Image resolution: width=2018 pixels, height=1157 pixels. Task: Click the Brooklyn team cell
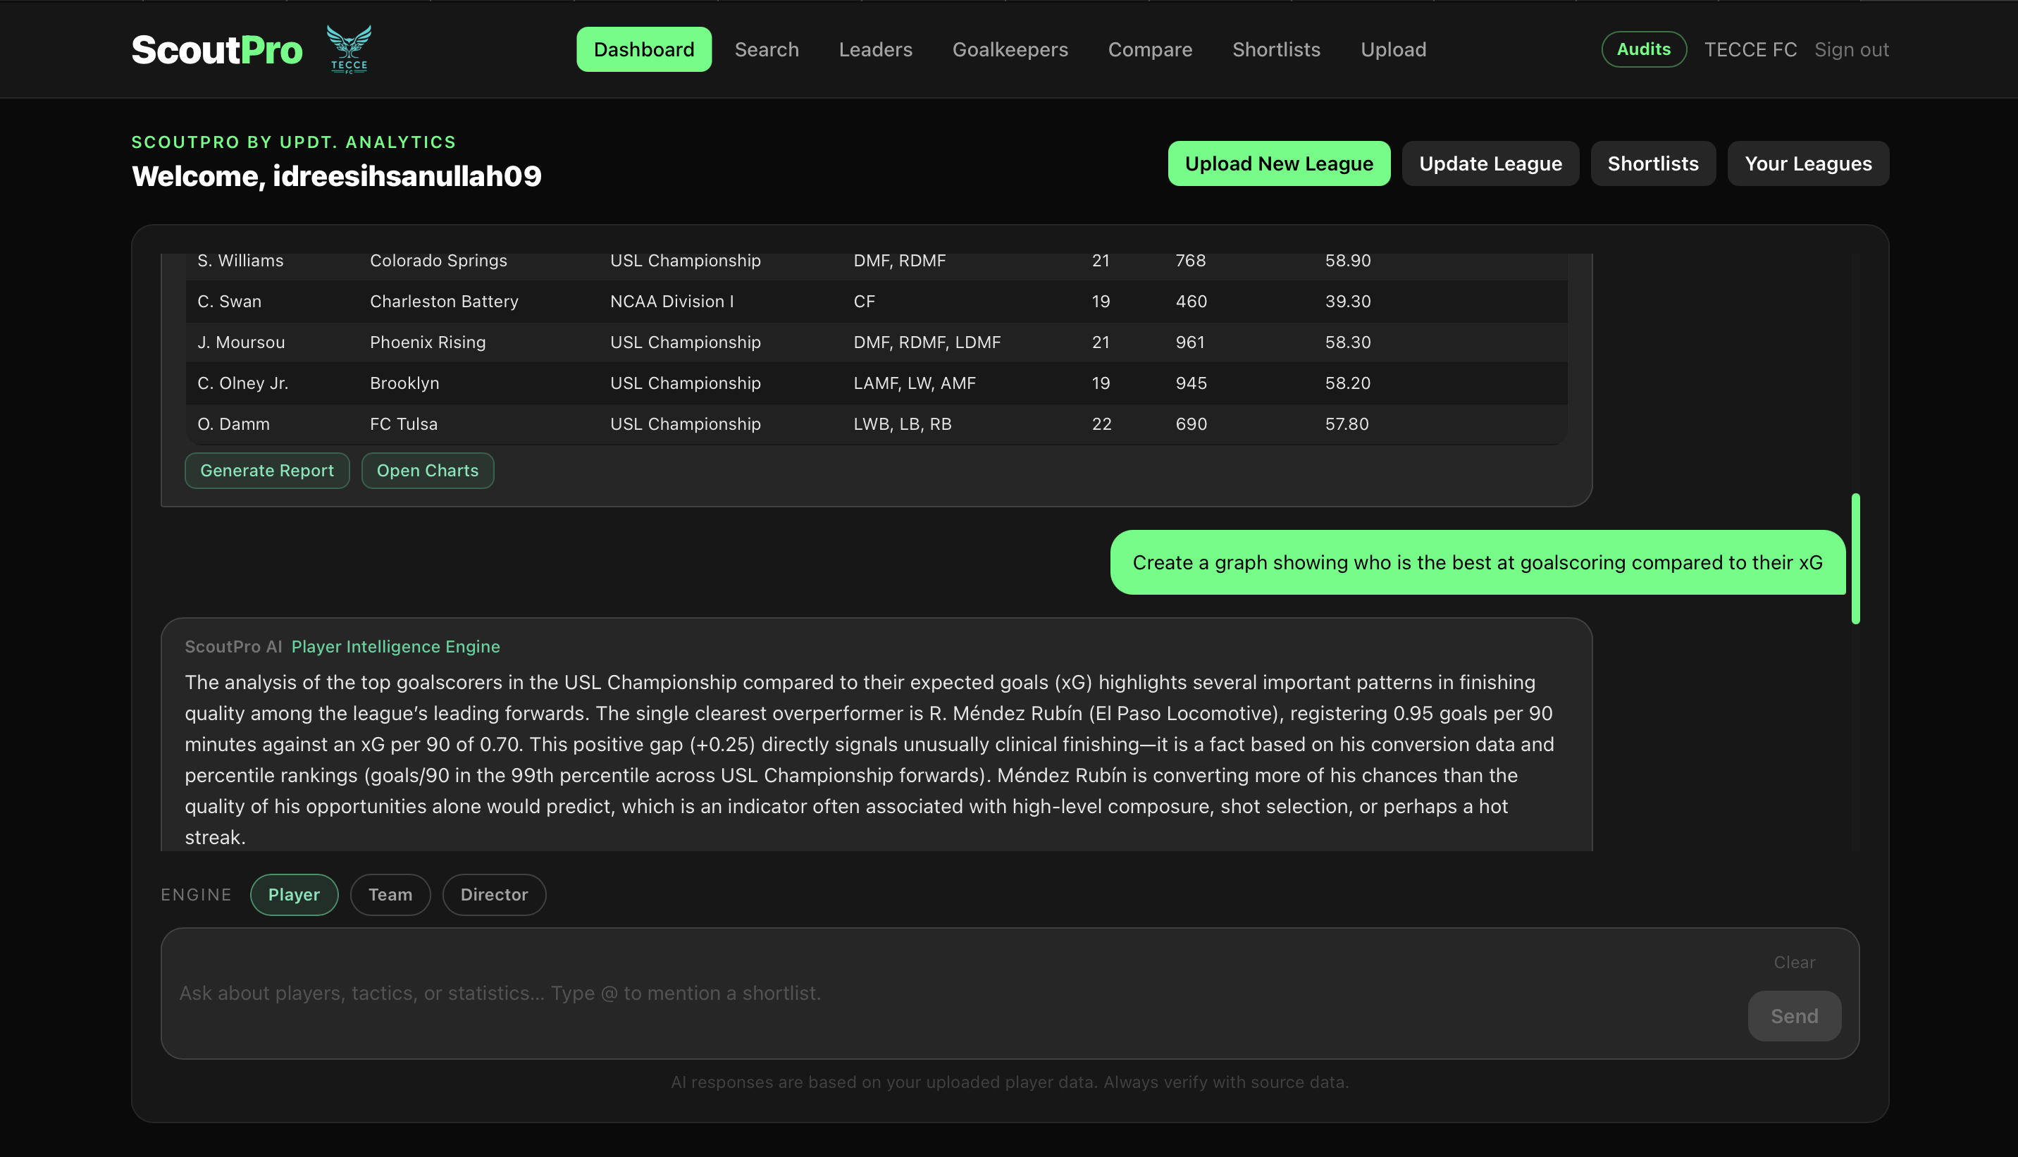[x=404, y=383]
